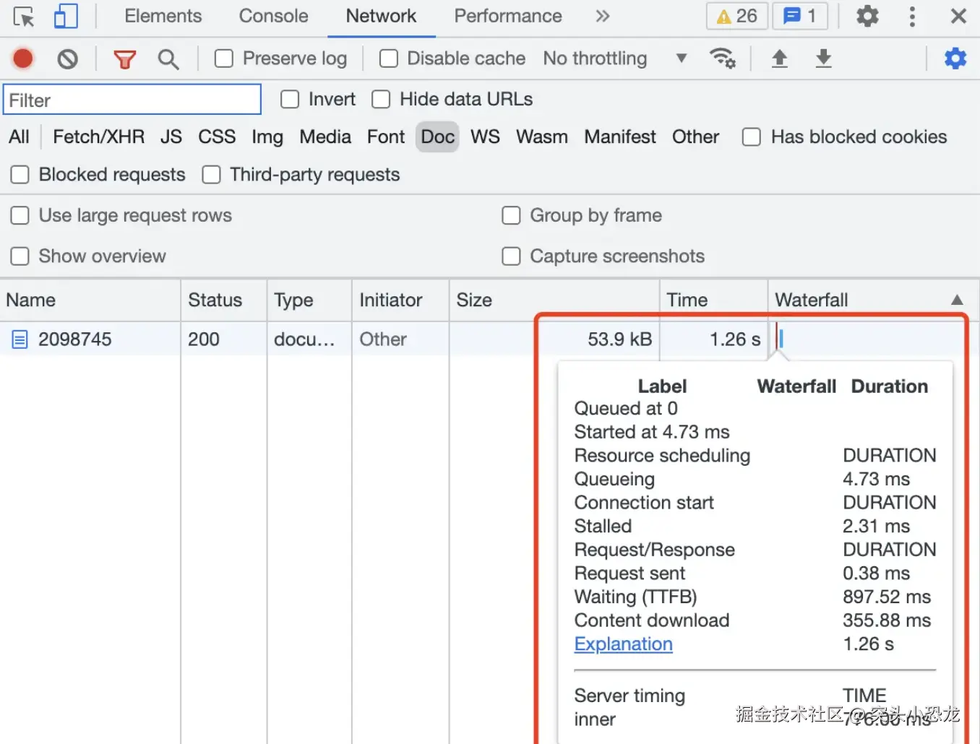Check the Invert filter checkbox
Screen dimensions: 980x744
pyautogui.click(x=290, y=99)
